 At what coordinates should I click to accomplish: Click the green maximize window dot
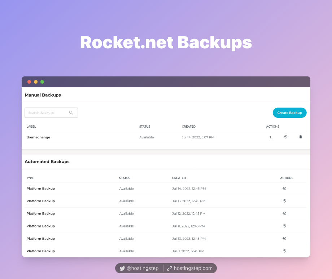(42, 82)
